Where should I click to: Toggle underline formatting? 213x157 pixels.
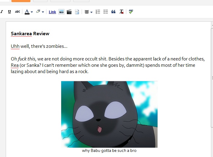(9, 12)
